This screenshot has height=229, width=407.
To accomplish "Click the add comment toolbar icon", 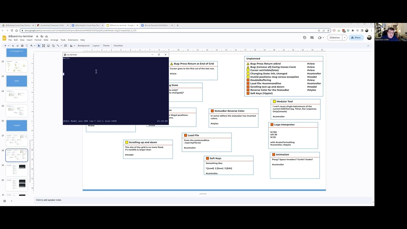I will tap(66, 45).
